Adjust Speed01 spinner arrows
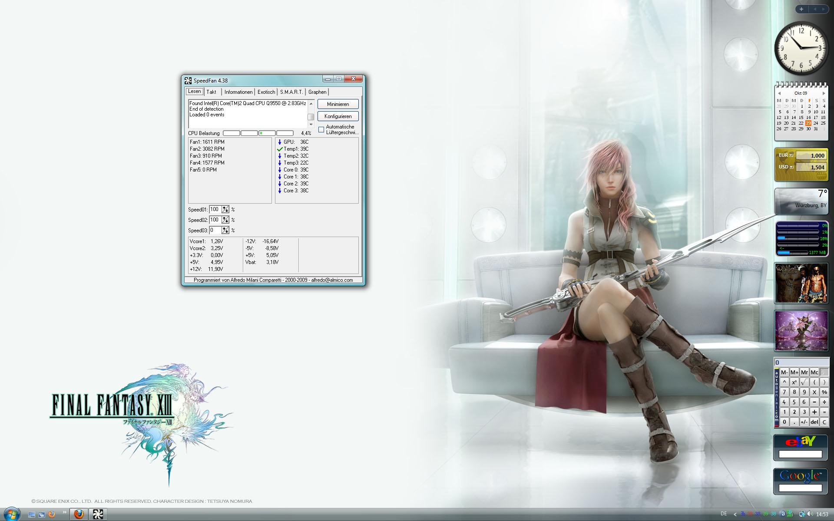Screen dimensions: 834x521 point(225,209)
